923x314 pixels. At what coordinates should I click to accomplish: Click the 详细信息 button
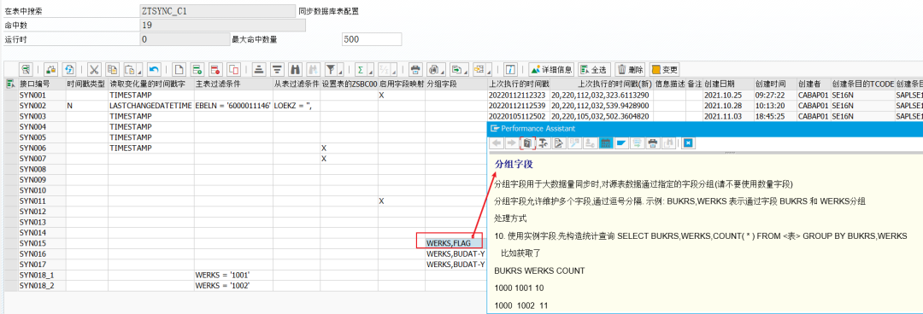click(x=551, y=69)
